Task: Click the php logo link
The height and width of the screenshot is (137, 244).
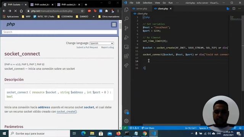Action: click(11, 24)
